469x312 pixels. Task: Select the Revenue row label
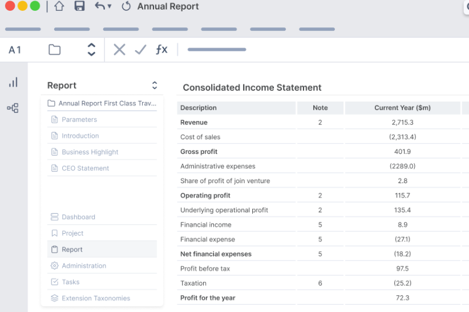(x=194, y=122)
